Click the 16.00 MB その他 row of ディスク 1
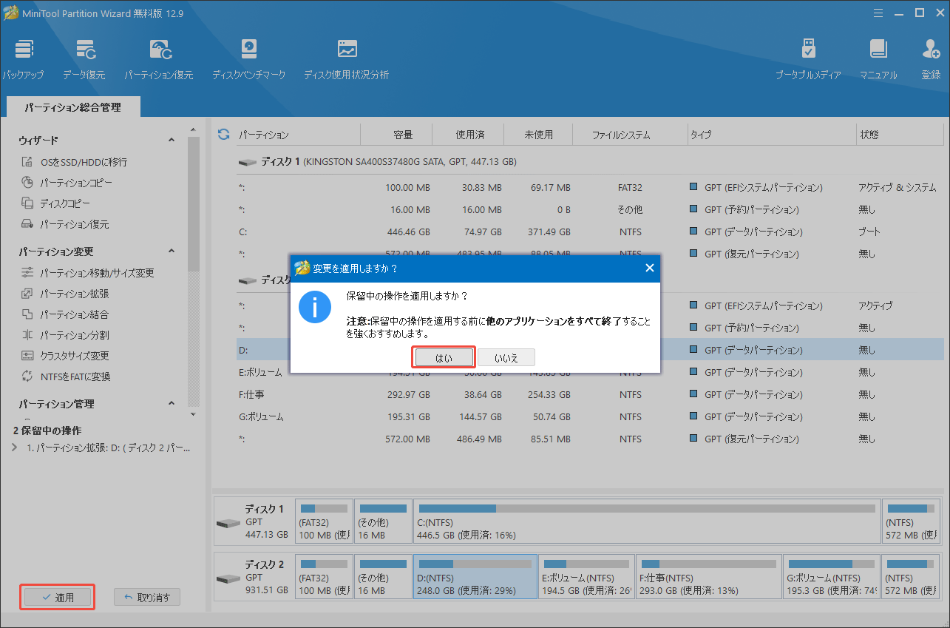 click(590, 209)
